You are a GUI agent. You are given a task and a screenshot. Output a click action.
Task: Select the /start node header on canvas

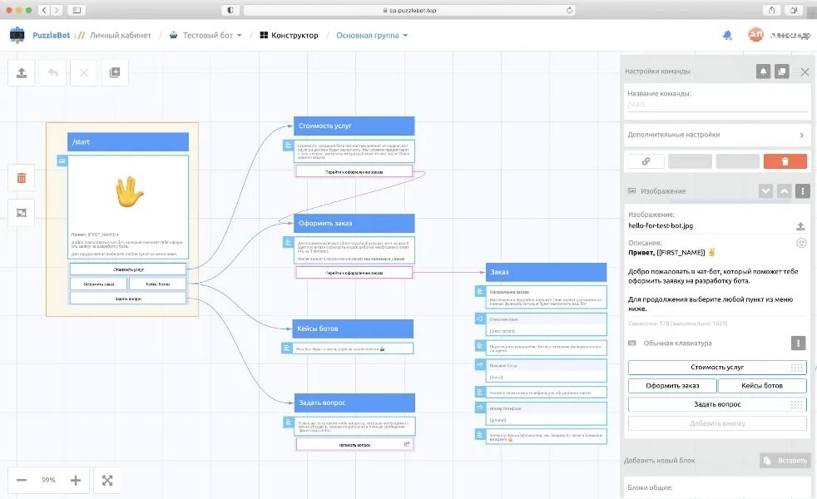127,141
